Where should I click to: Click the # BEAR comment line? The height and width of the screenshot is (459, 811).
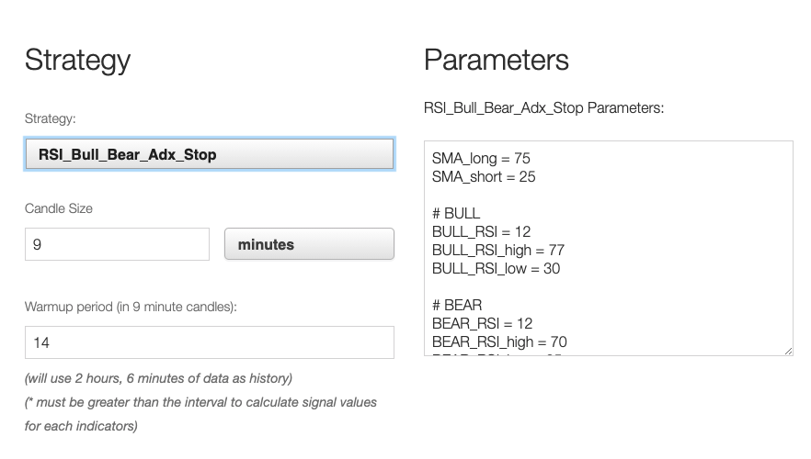(x=457, y=305)
